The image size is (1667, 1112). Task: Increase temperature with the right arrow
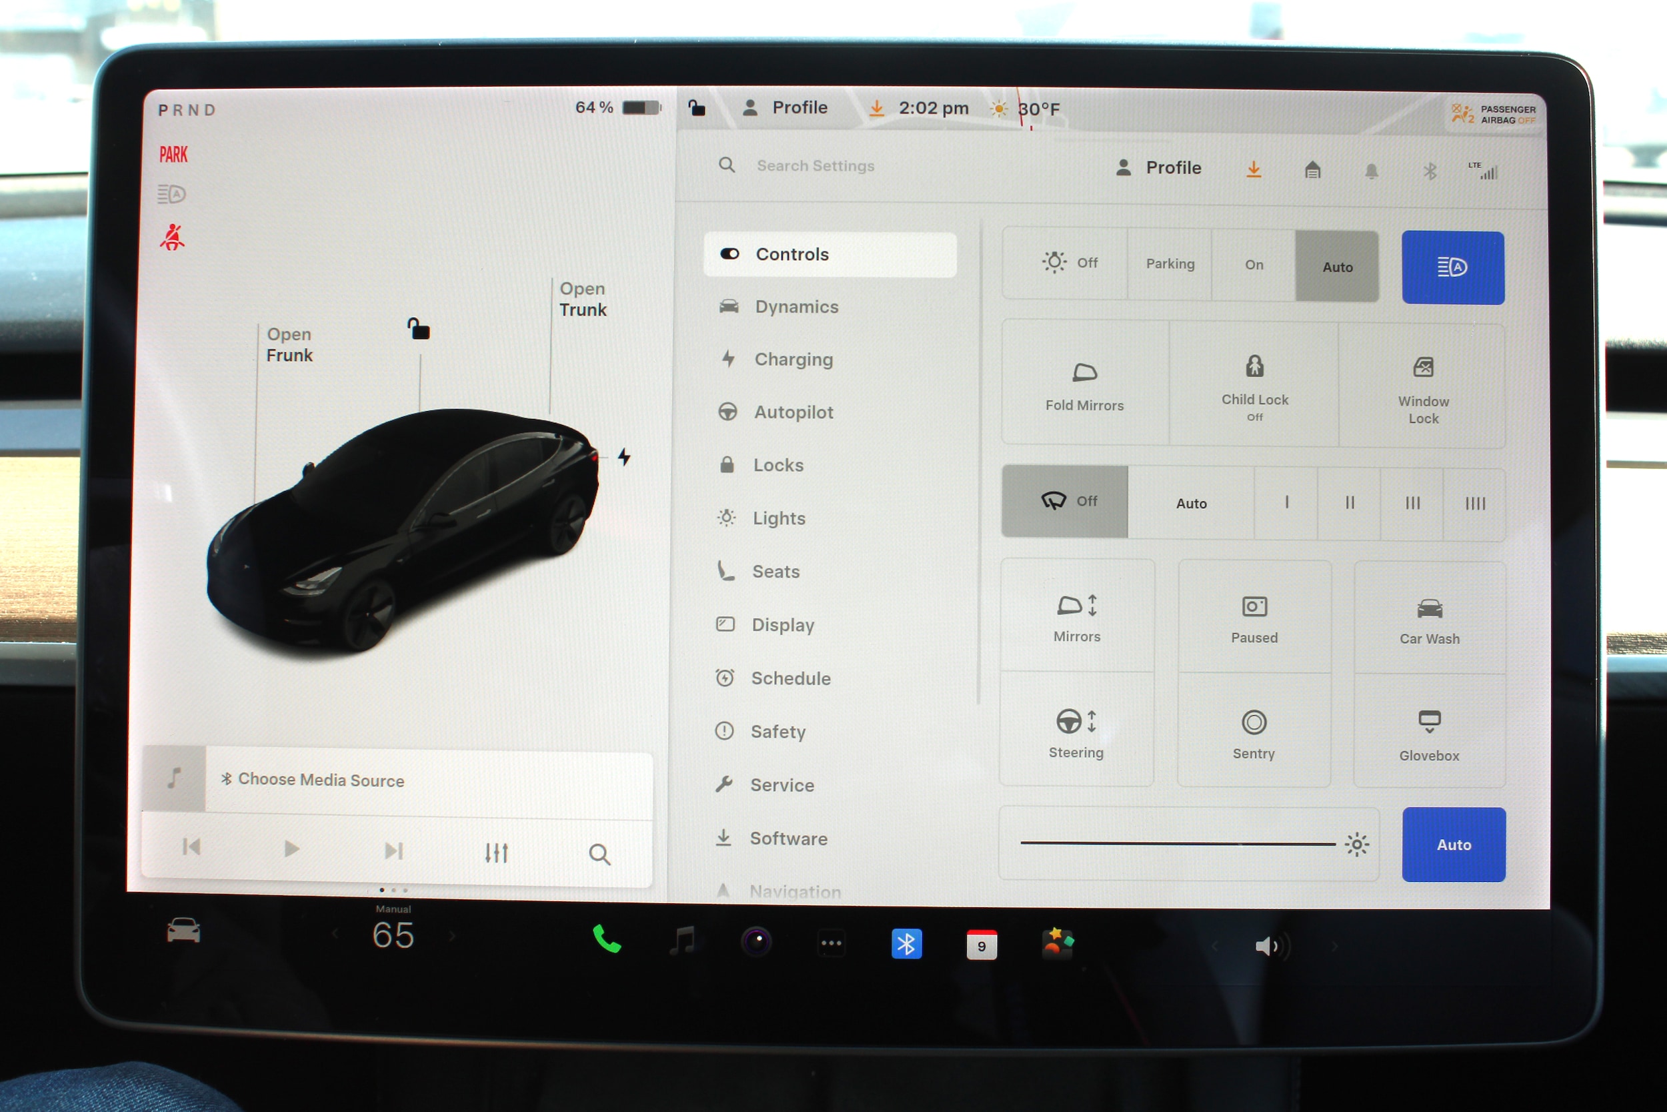(452, 936)
